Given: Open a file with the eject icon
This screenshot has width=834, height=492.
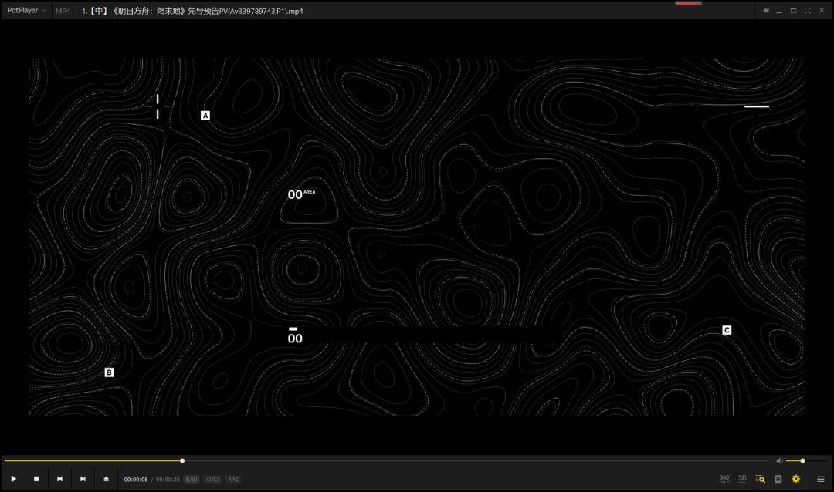Looking at the screenshot, I should 106,479.
